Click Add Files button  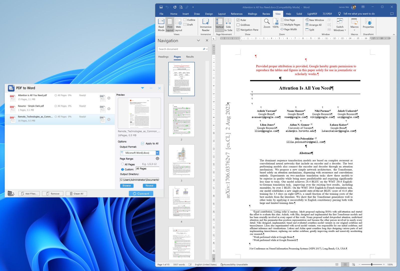(x=29, y=193)
